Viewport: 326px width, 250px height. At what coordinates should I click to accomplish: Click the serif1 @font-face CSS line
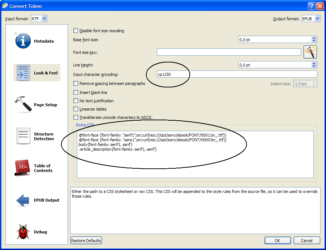[x=153, y=135]
